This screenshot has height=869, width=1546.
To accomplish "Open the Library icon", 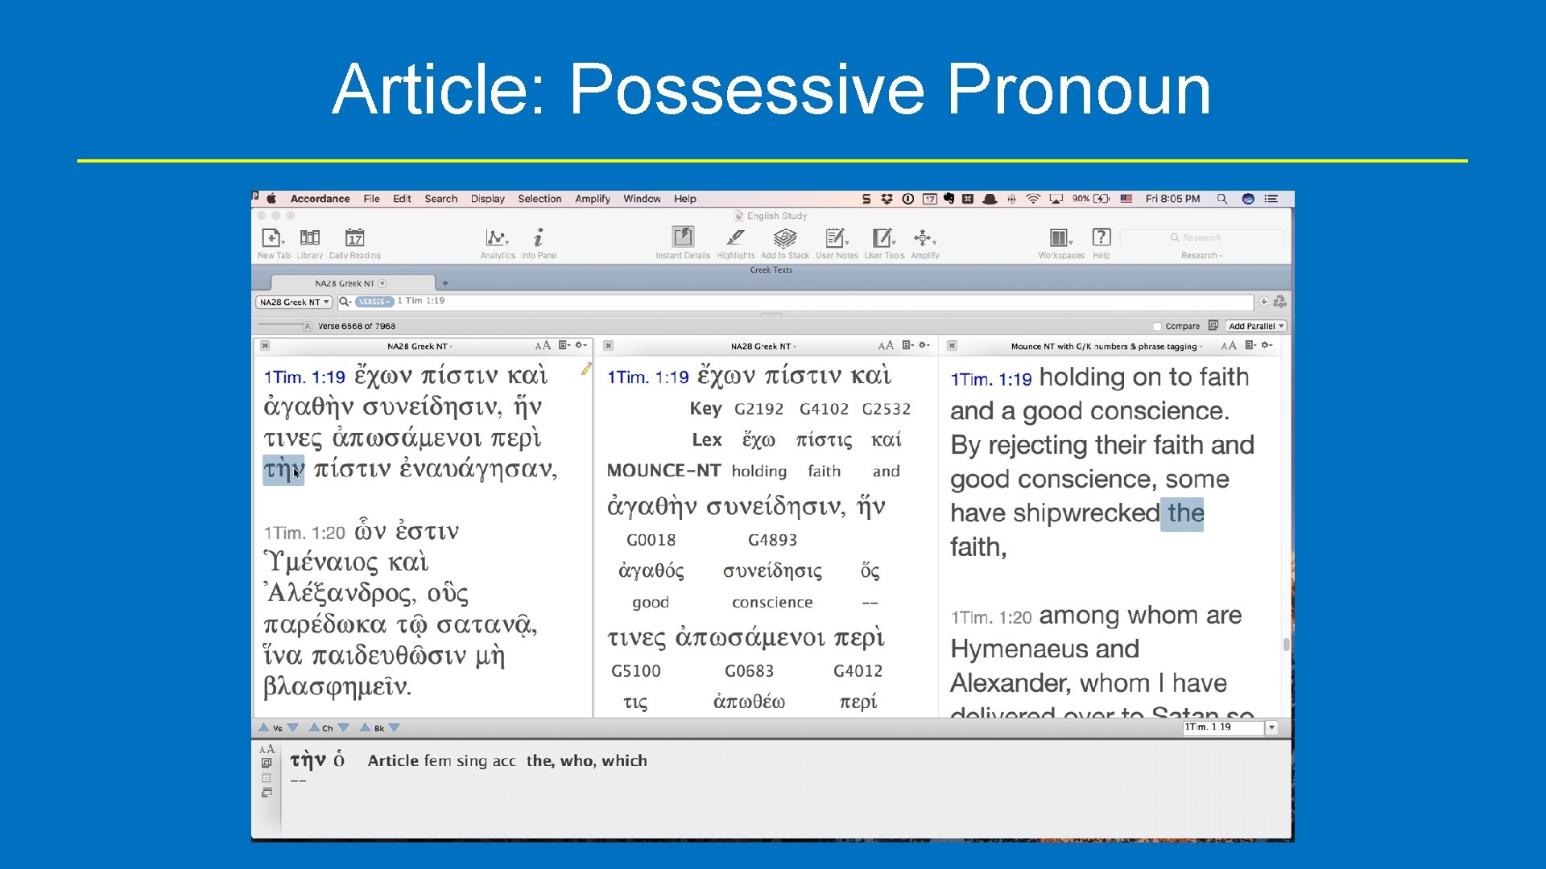I will (309, 238).
